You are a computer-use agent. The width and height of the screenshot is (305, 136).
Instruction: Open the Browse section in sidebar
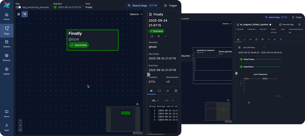tap(7, 57)
